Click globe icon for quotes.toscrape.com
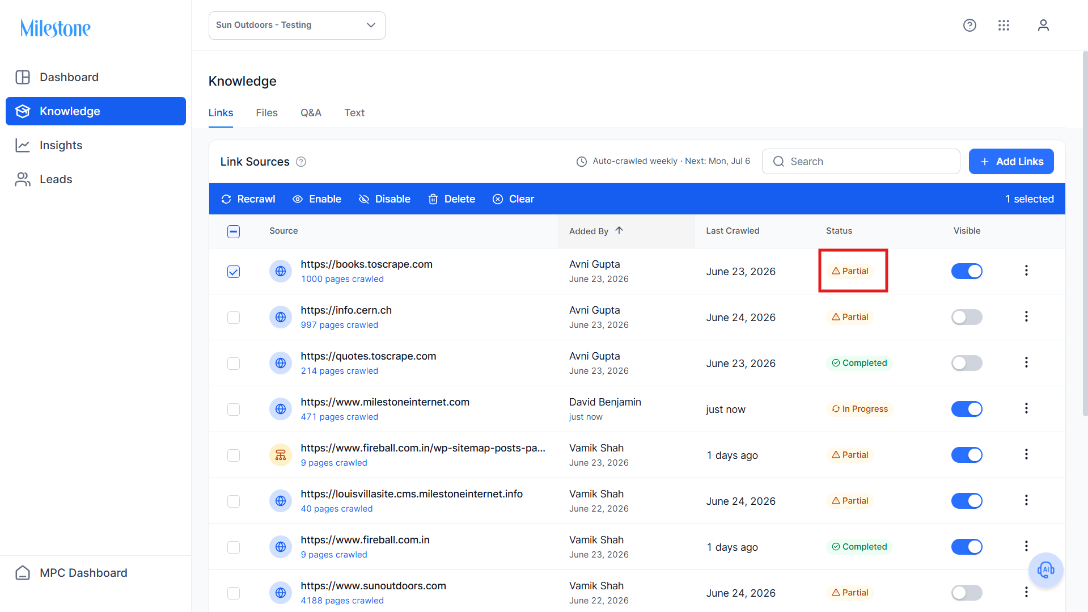The image size is (1088, 612). point(281,363)
